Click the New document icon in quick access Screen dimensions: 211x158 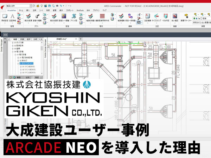pos(34,6)
